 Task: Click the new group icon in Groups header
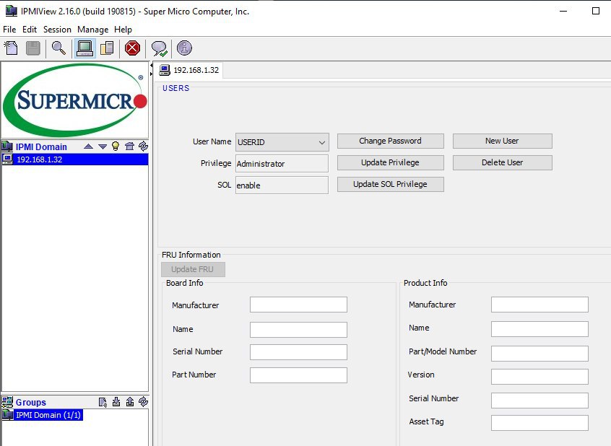[x=103, y=402]
